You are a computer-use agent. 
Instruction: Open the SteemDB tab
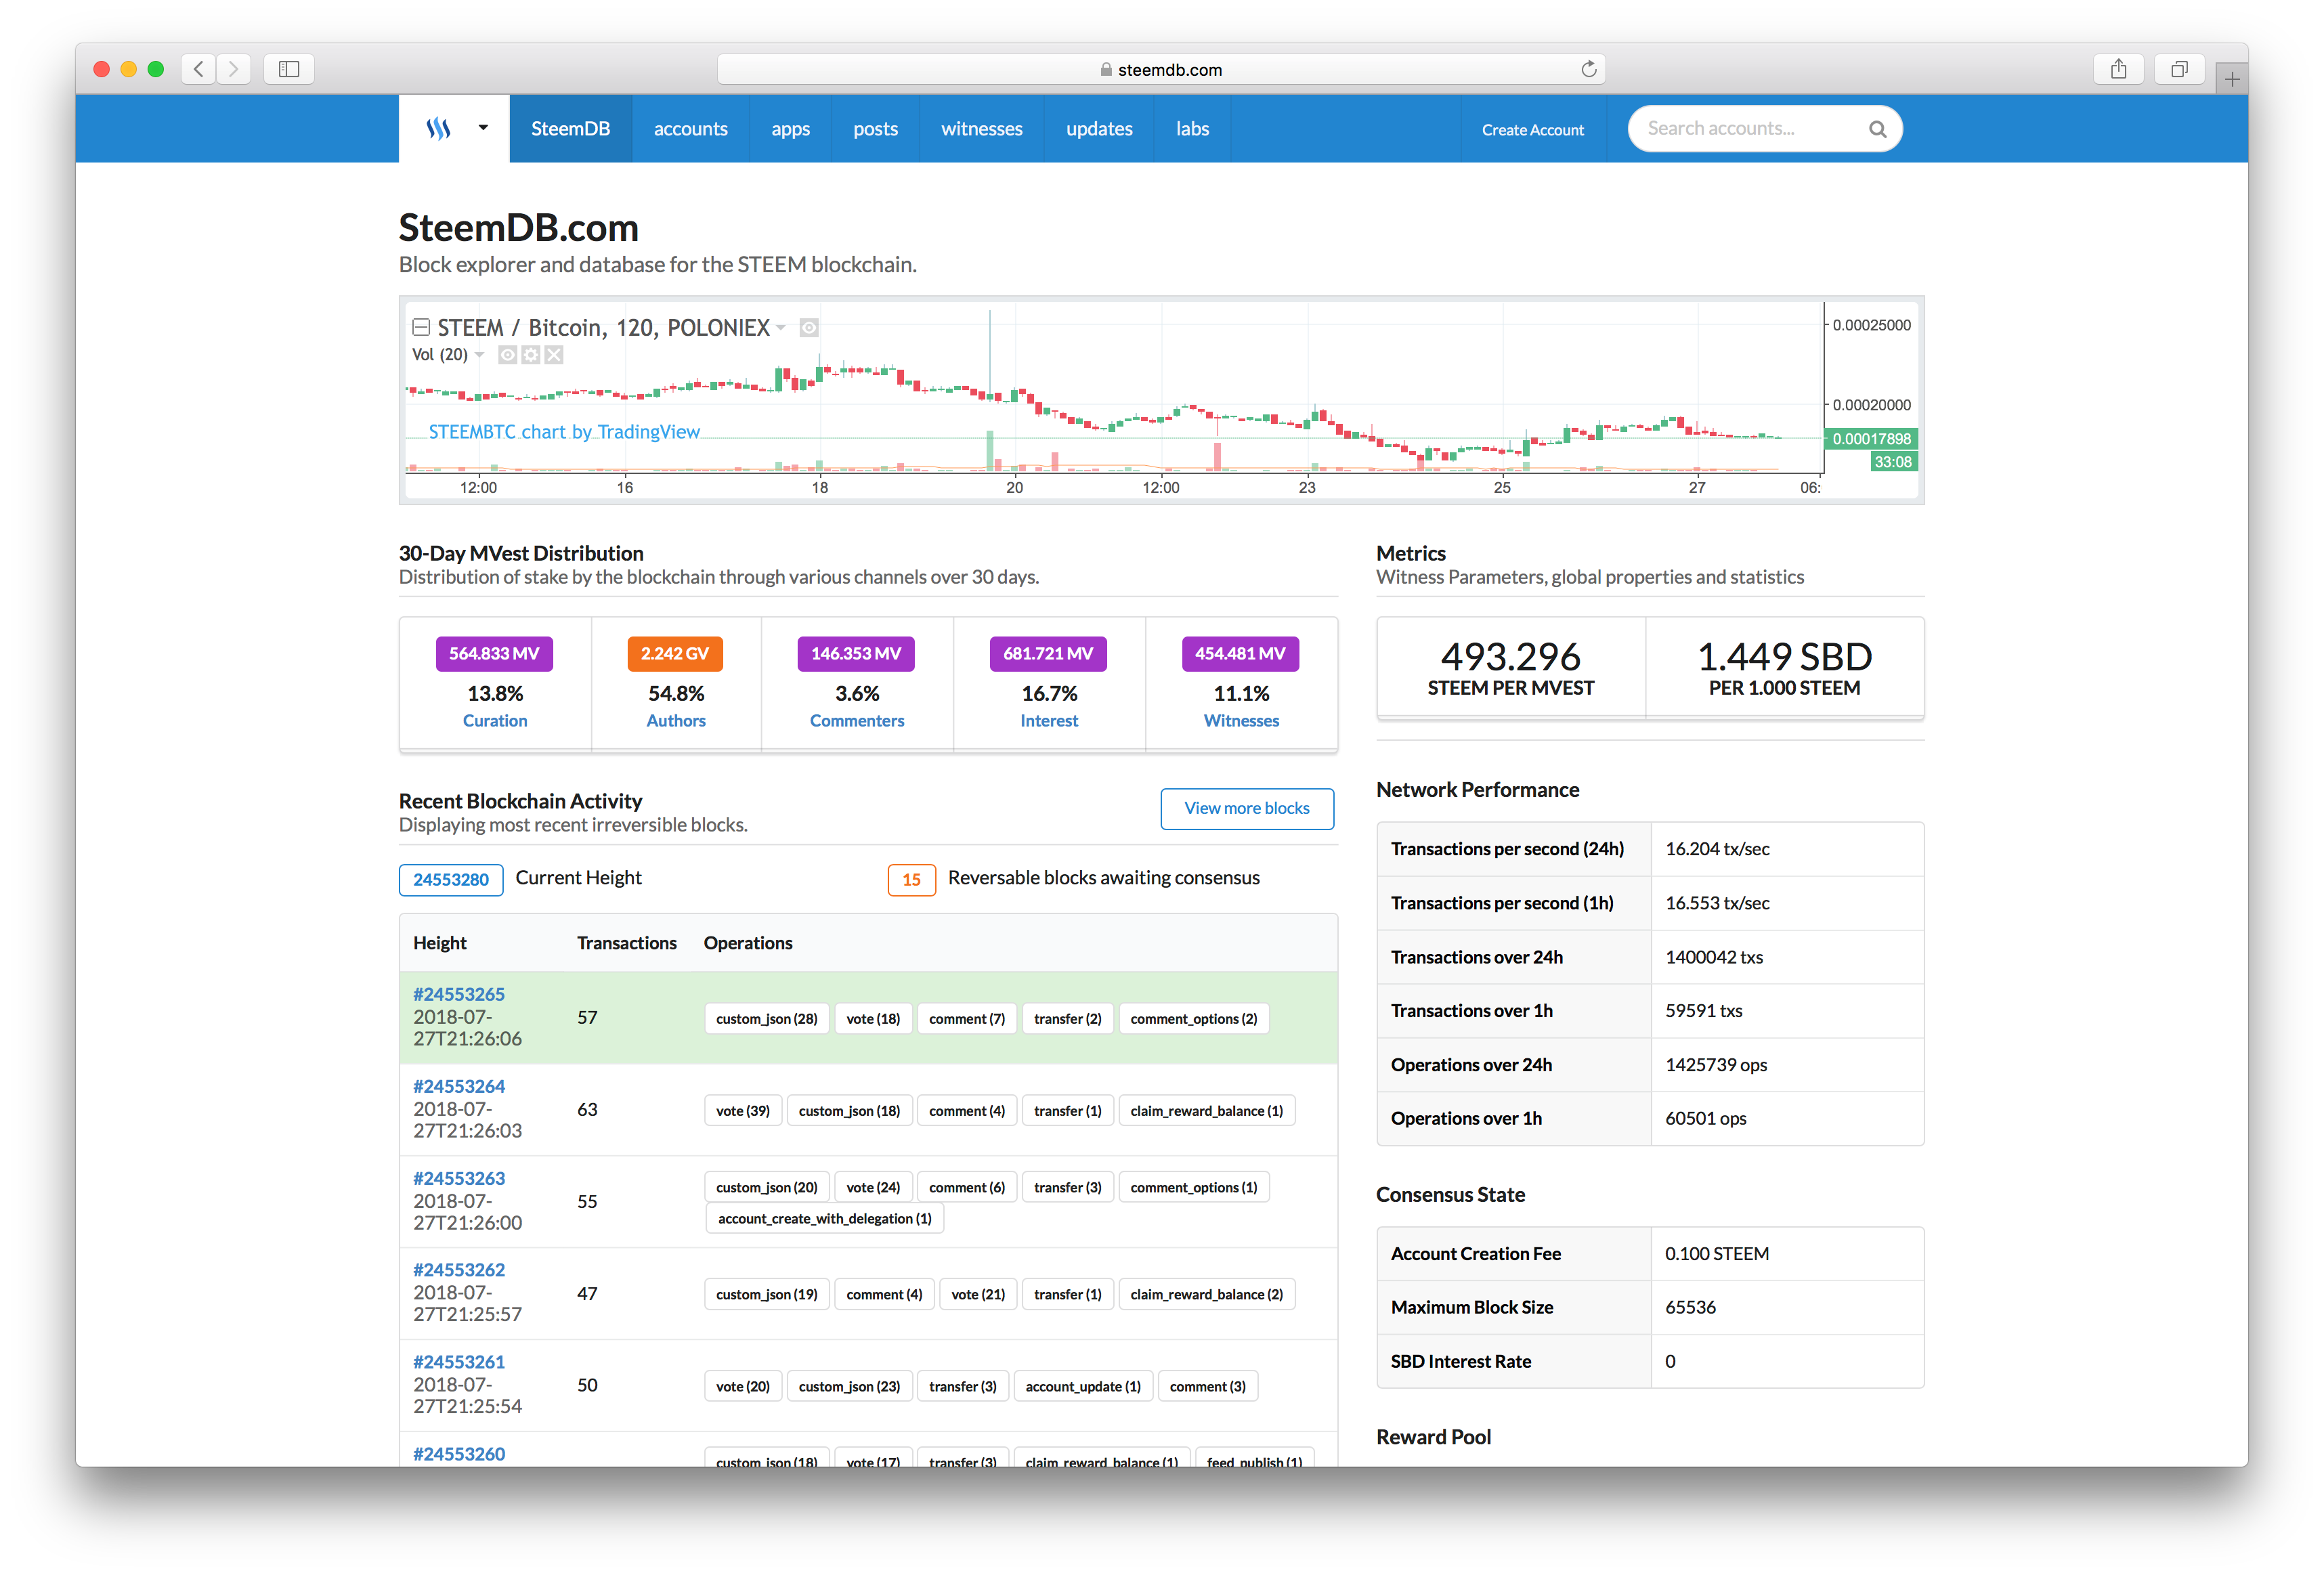coord(570,129)
